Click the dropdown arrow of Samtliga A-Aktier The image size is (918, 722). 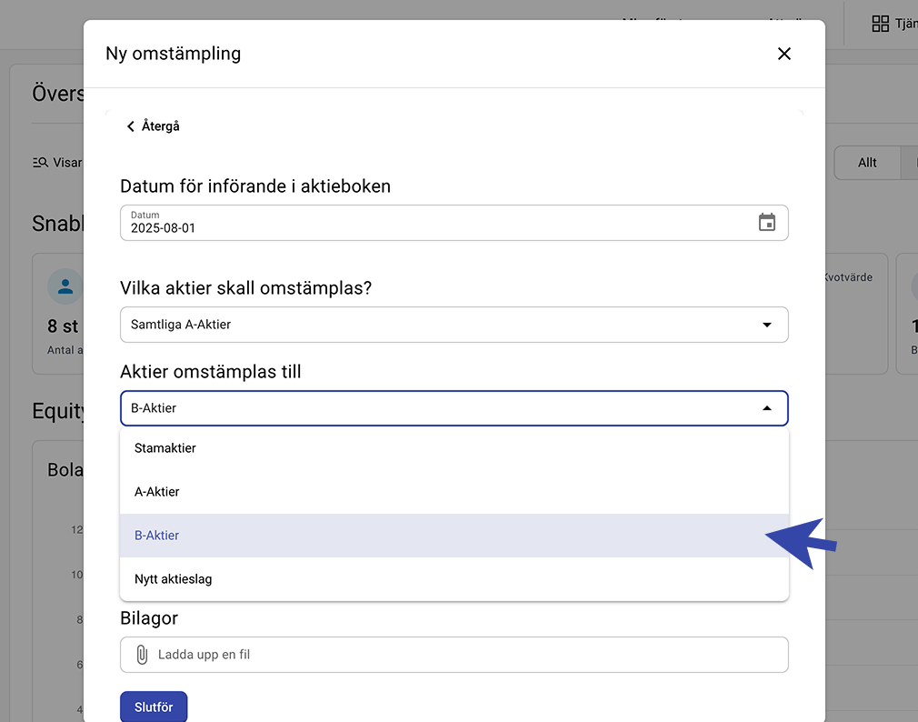point(767,325)
